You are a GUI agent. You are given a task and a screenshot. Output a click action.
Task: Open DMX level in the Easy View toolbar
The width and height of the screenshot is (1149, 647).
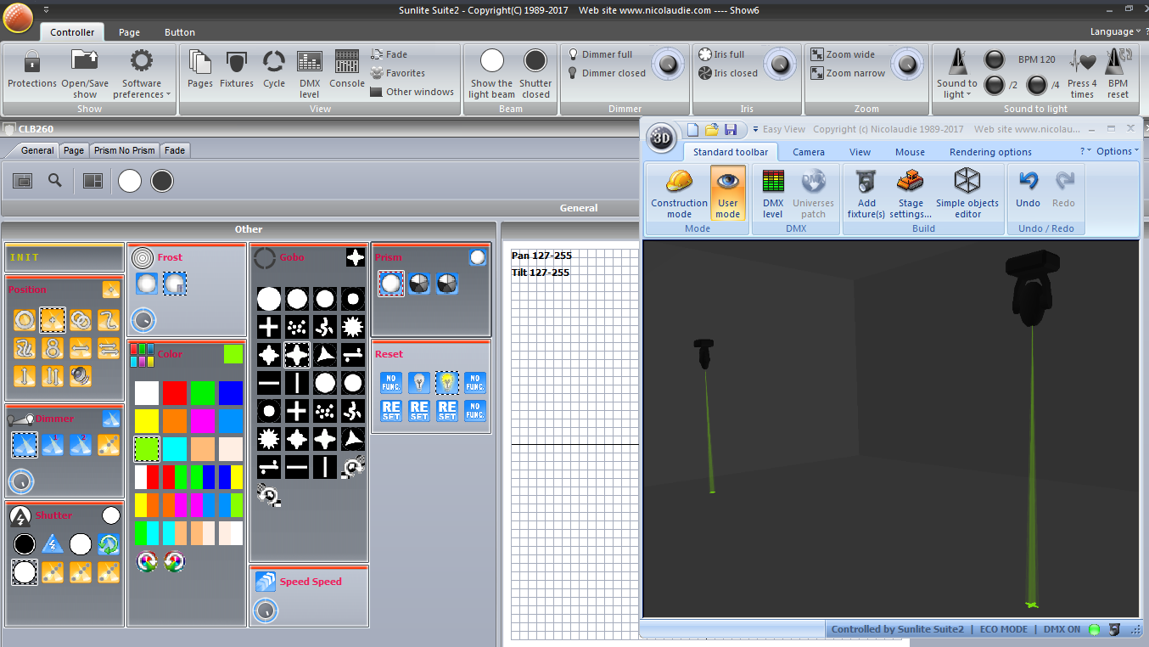[773, 194]
